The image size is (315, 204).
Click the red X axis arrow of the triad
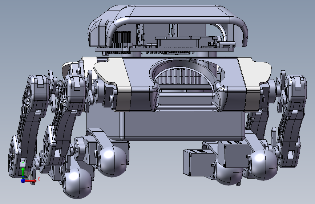coord(31,181)
